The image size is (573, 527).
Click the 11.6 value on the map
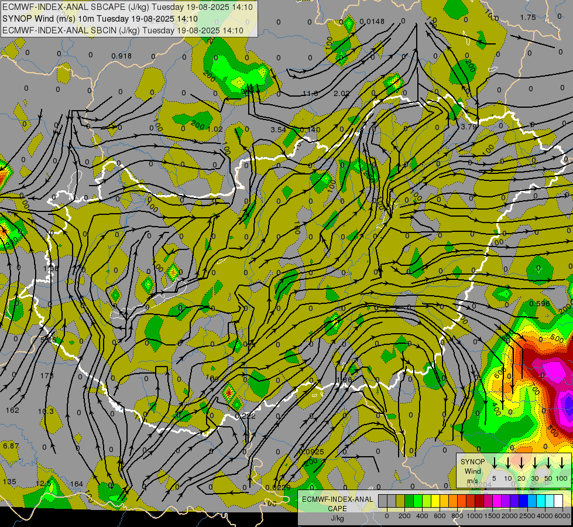pos(310,93)
